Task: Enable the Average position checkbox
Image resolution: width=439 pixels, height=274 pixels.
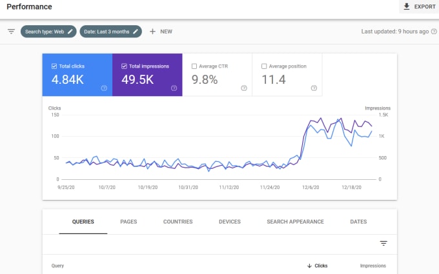Action: (x=264, y=66)
